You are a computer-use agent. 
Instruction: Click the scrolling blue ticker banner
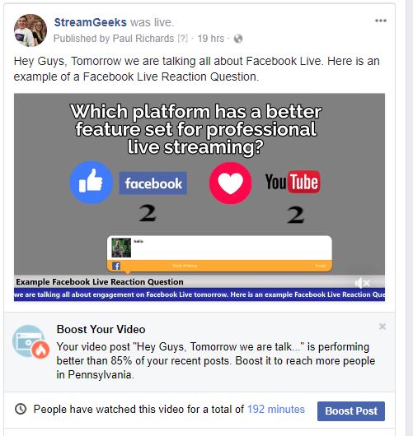click(199, 295)
